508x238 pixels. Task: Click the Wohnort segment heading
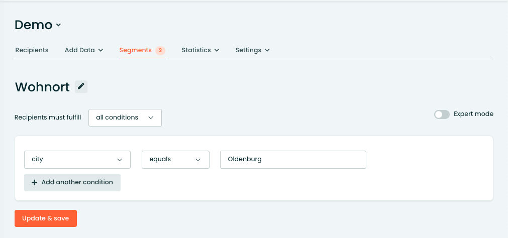[x=42, y=87]
